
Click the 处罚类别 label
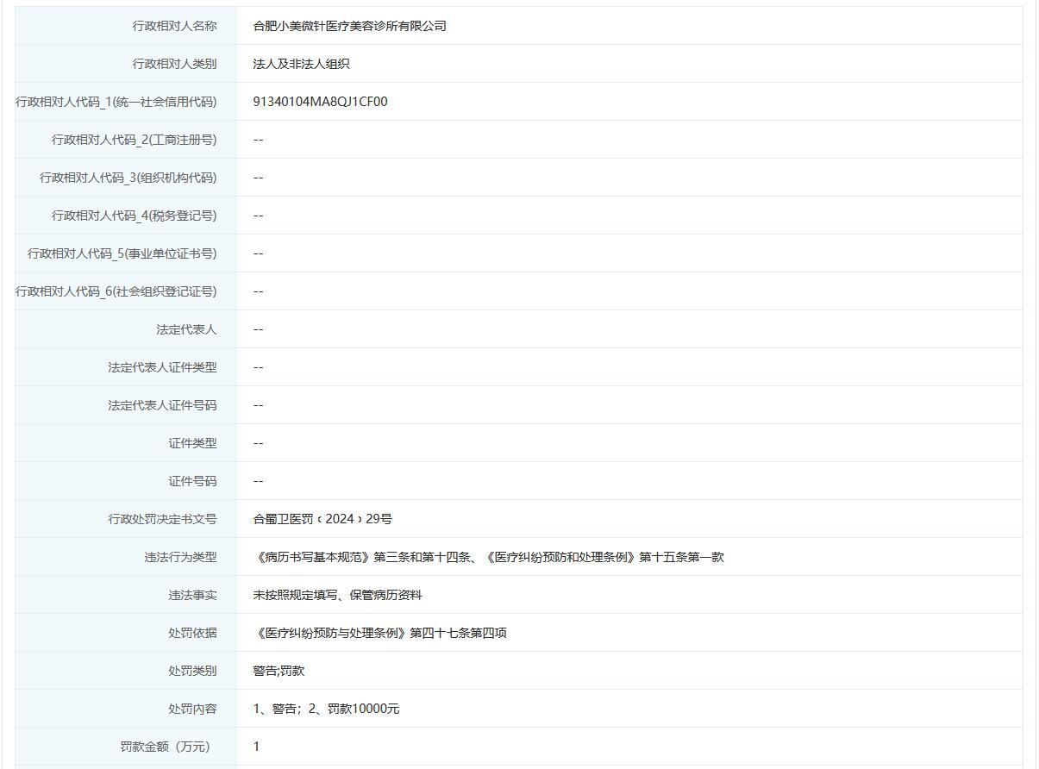tap(192, 671)
